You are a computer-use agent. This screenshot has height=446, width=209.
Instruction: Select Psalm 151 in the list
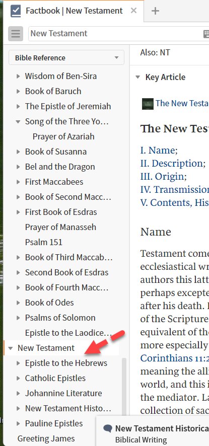coord(44,242)
